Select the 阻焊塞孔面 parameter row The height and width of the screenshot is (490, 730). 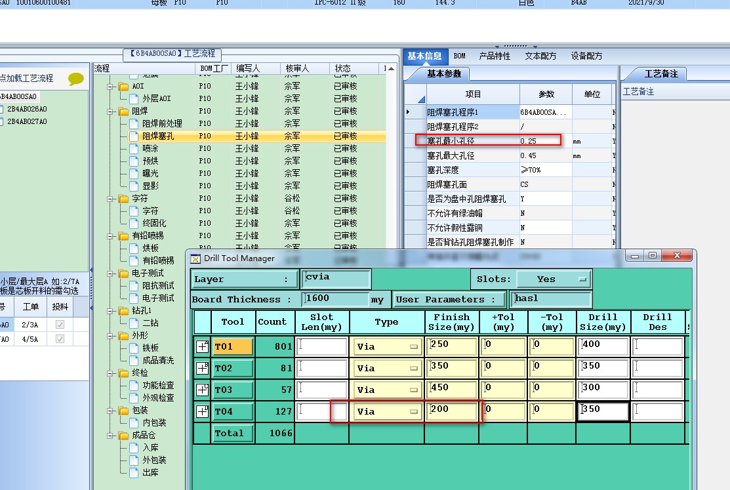coord(510,184)
